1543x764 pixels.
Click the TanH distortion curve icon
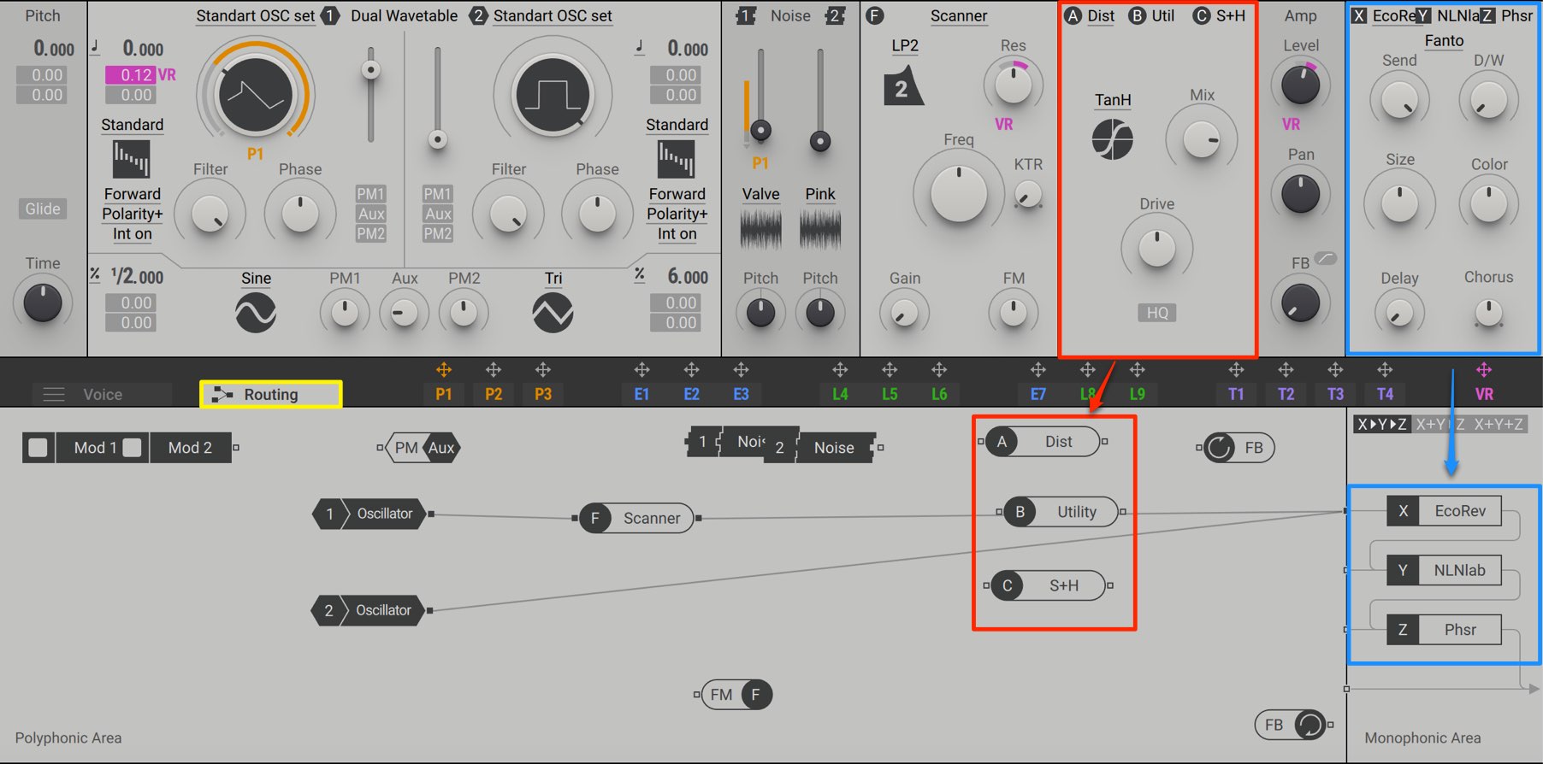1113,139
